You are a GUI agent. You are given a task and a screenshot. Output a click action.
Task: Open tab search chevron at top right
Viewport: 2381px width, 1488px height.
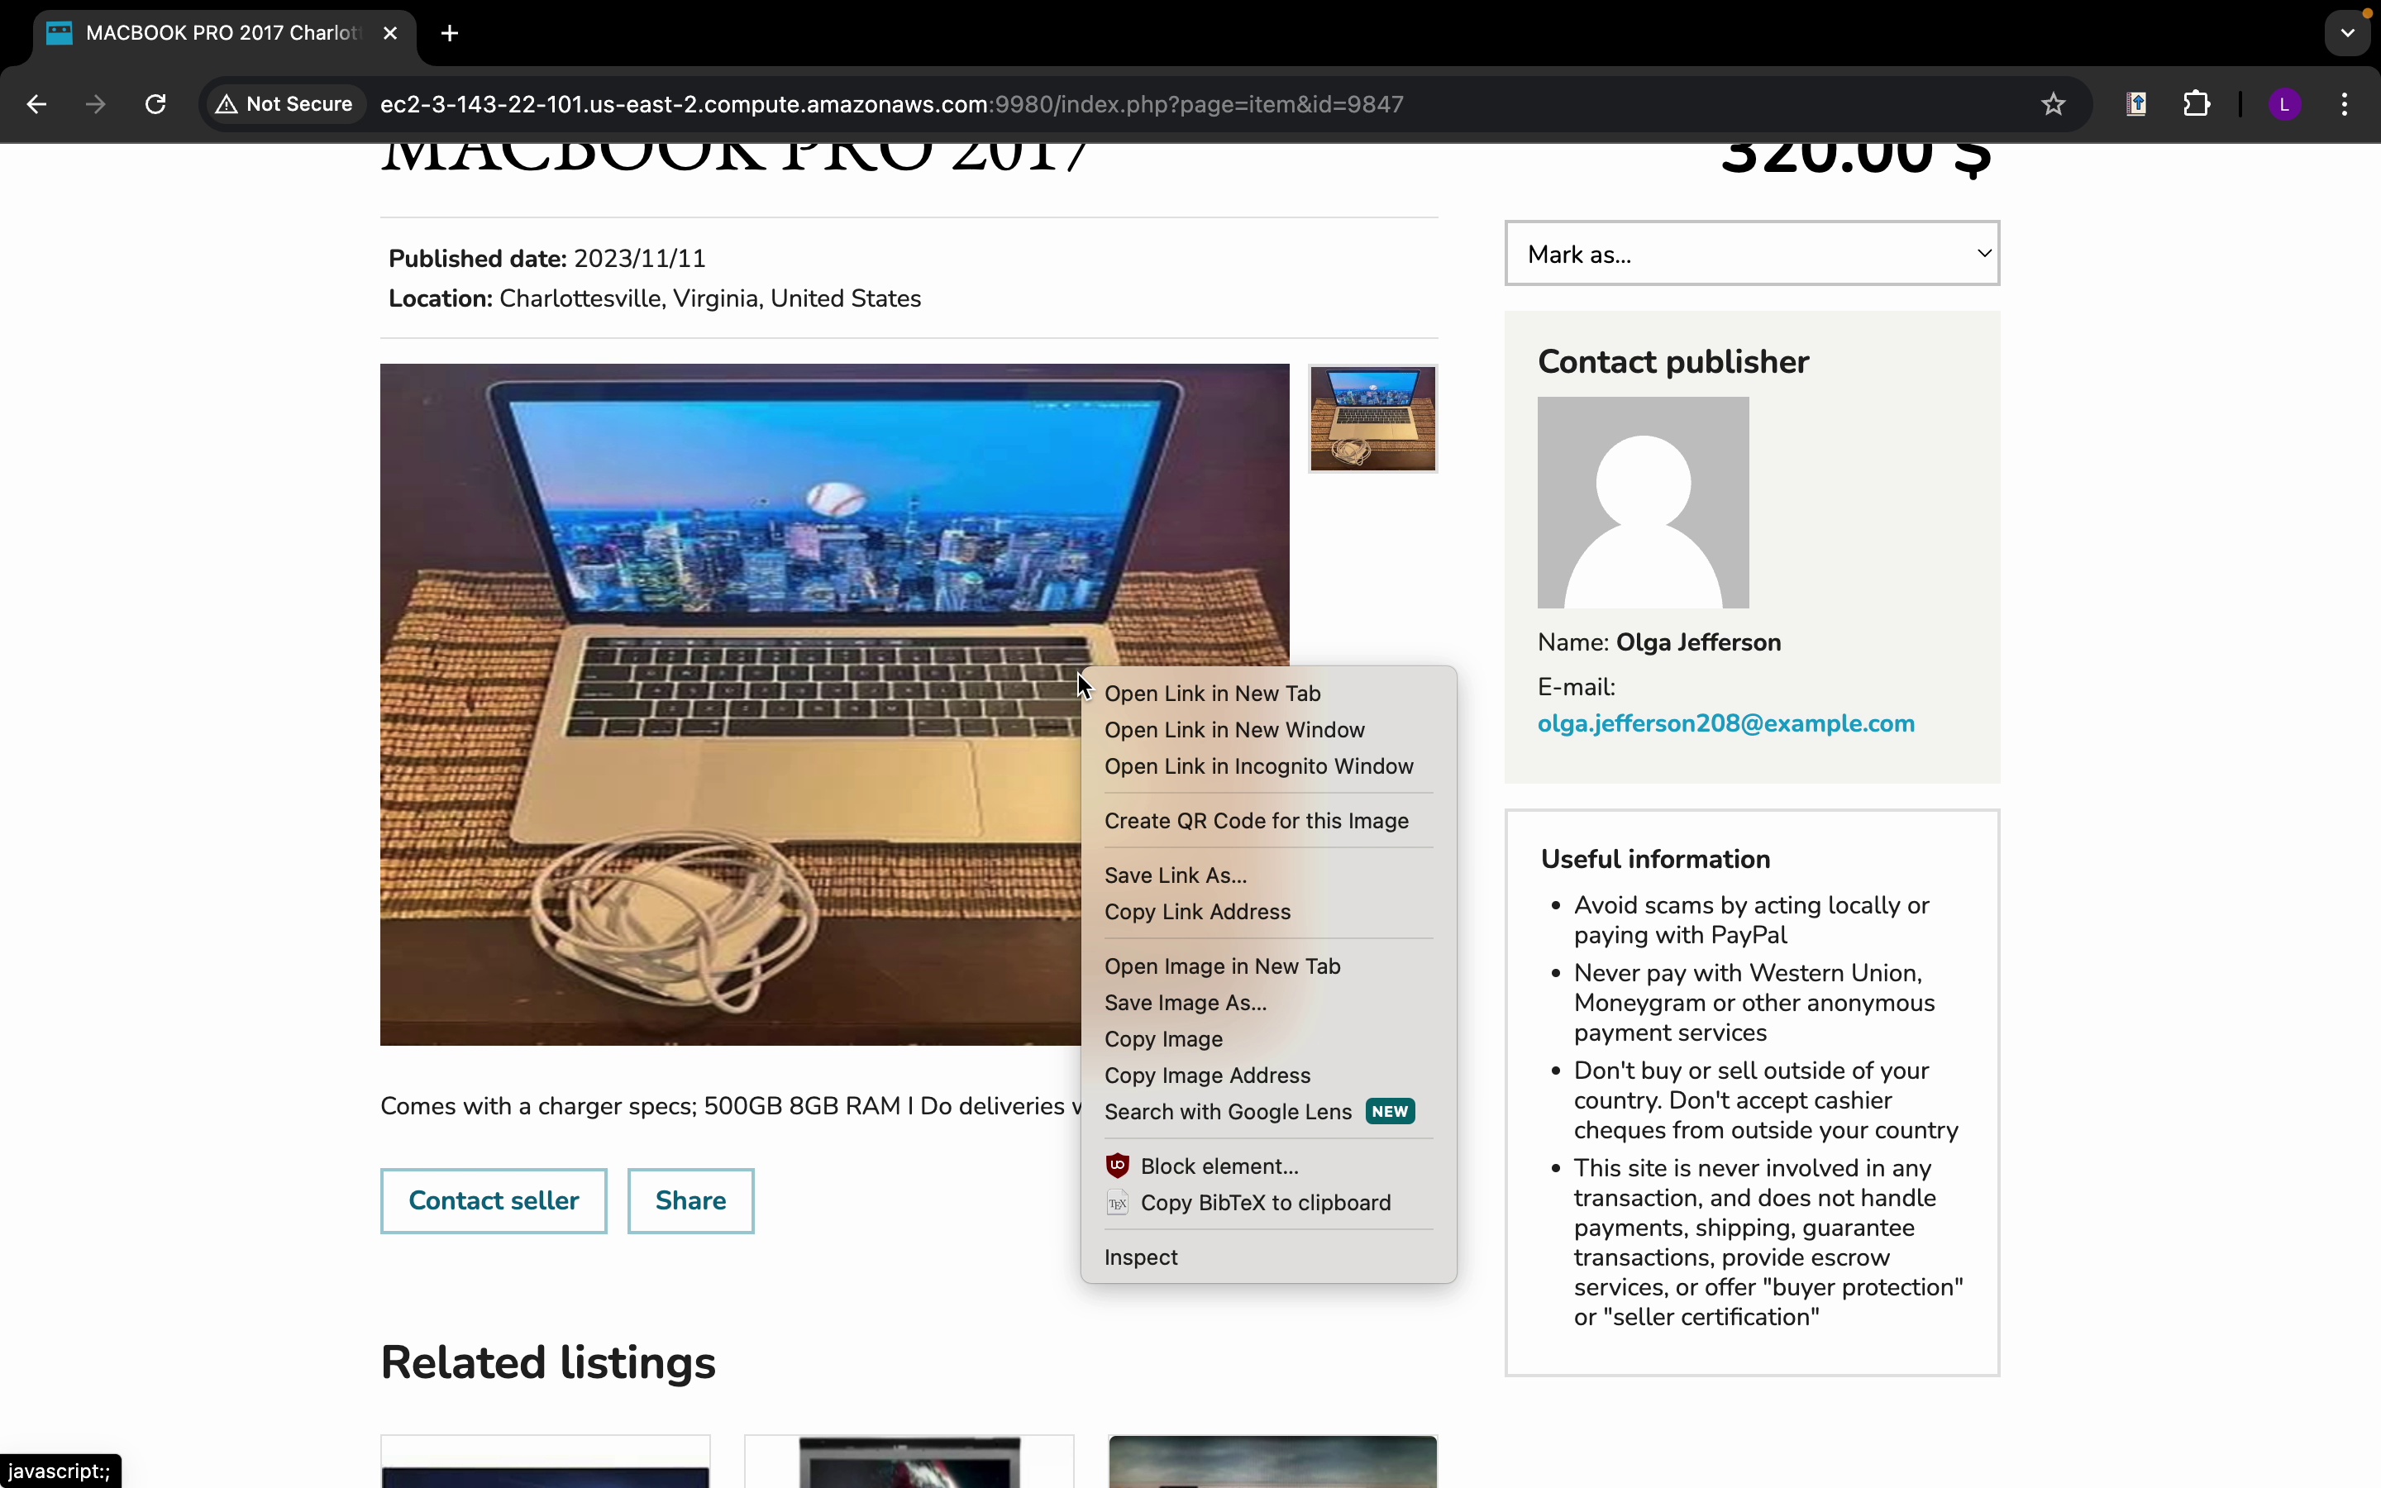pyautogui.click(x=2348, y=33)
